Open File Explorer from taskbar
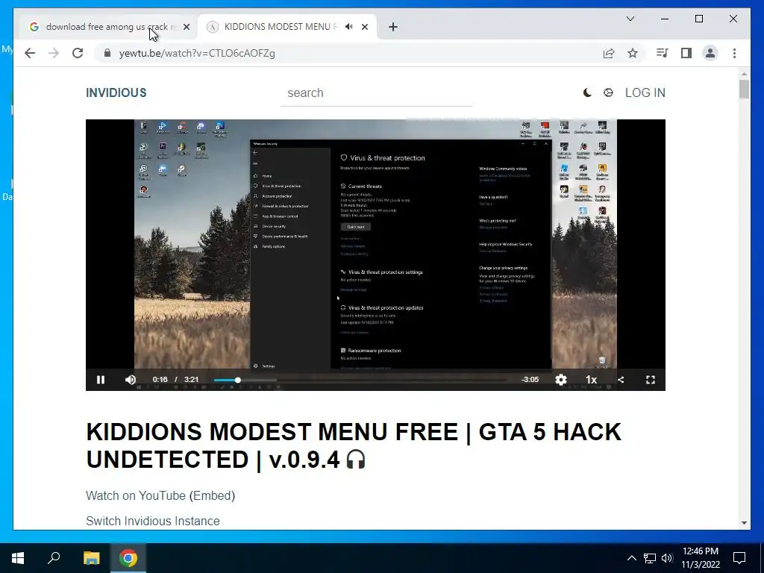The width and height of the screenshot is (764, 573). pos(91,558)
